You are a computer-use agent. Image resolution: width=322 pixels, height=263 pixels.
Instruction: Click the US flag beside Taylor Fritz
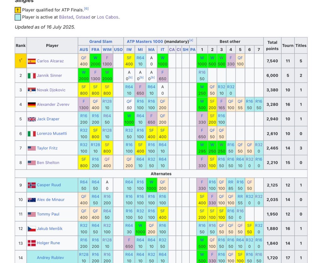tap(32, 148)
